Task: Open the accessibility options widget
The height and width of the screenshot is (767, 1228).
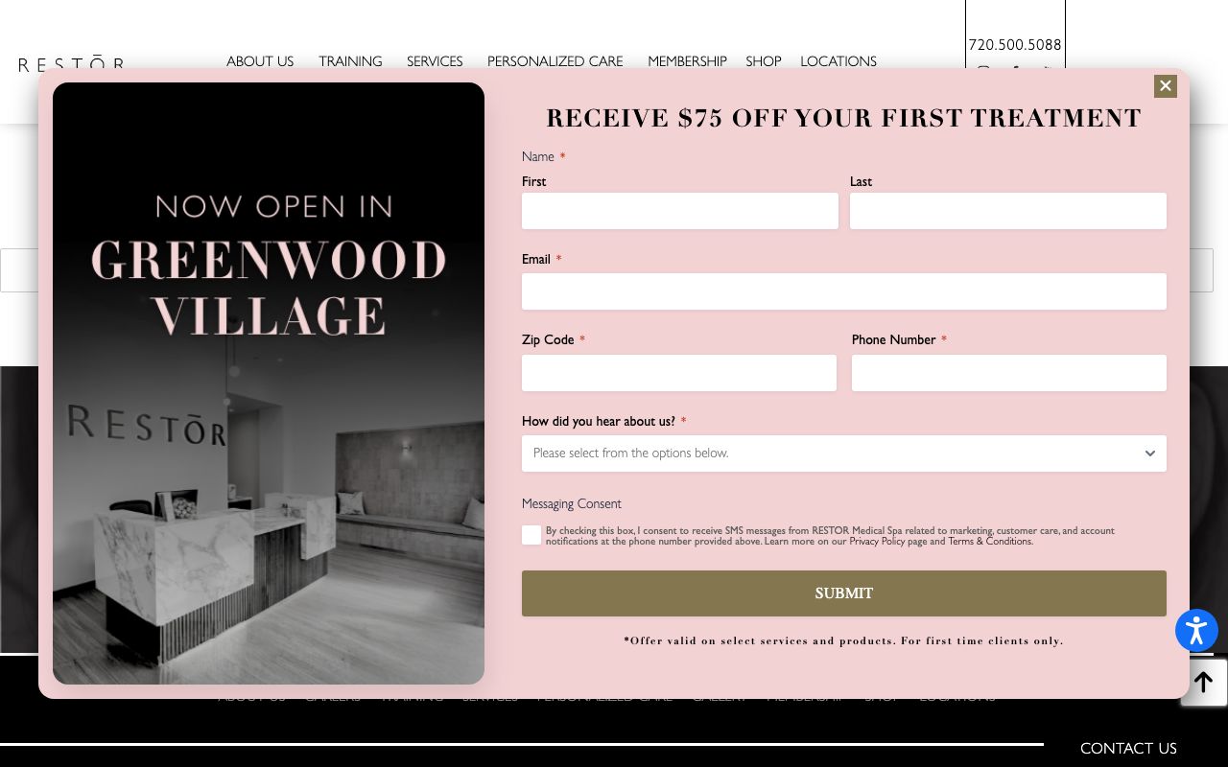Action: pos(1196,631)
